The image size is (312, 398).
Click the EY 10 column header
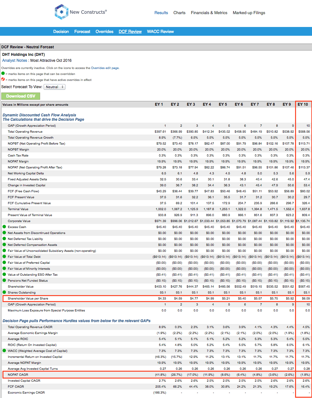303,104
